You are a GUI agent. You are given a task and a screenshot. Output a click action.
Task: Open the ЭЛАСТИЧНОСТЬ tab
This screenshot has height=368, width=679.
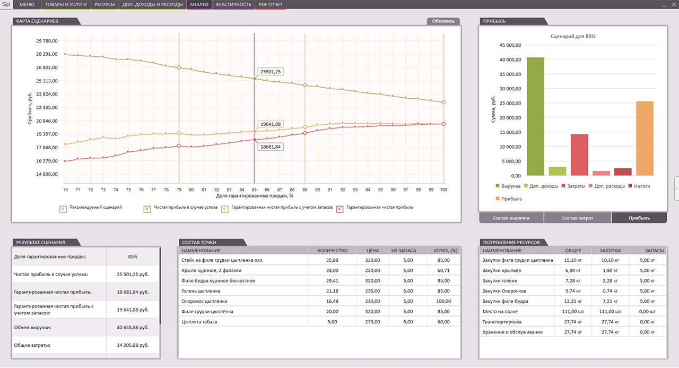pyautogui.click(x=233, y=4)
